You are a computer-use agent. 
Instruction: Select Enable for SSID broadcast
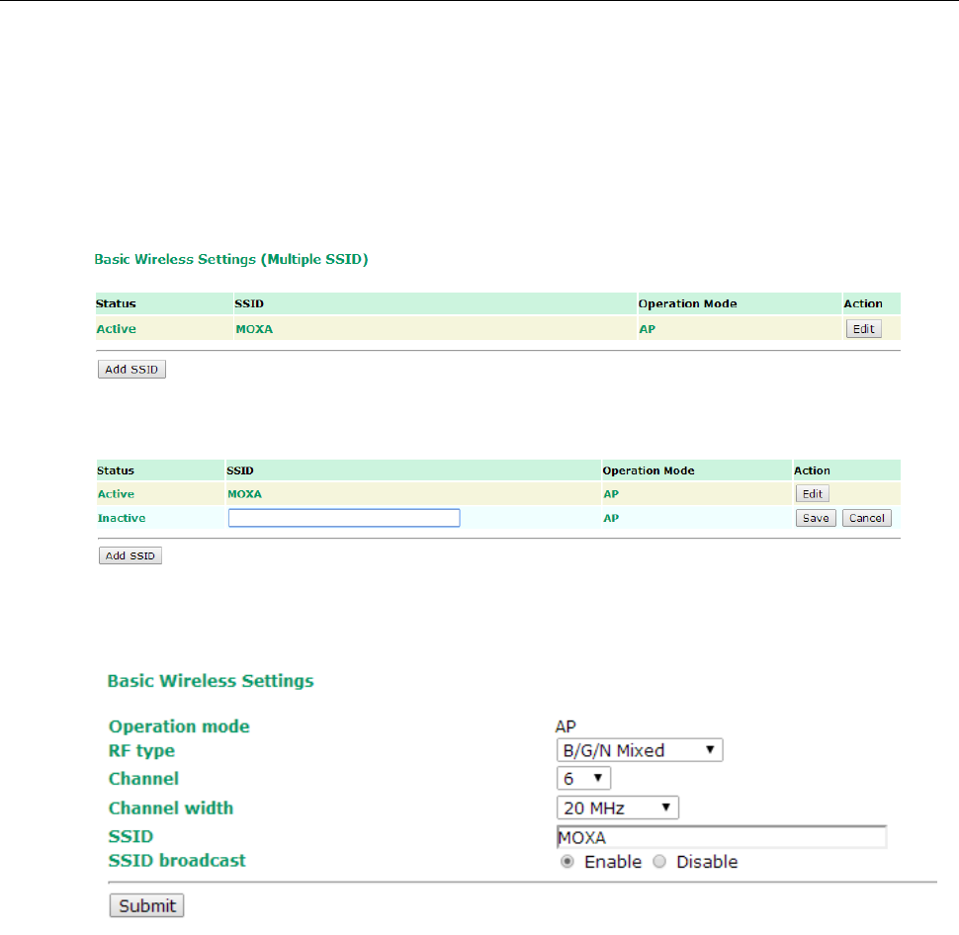[x=567, y=862]
